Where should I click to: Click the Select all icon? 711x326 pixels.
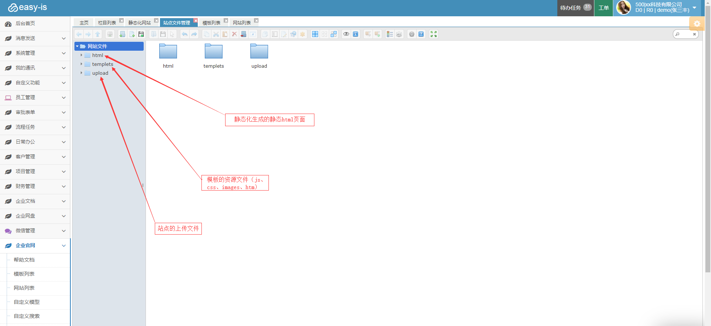click(x=315, y=34)
